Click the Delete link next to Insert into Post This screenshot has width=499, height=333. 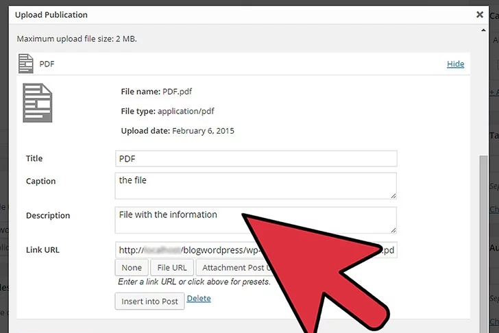[199, 299]
